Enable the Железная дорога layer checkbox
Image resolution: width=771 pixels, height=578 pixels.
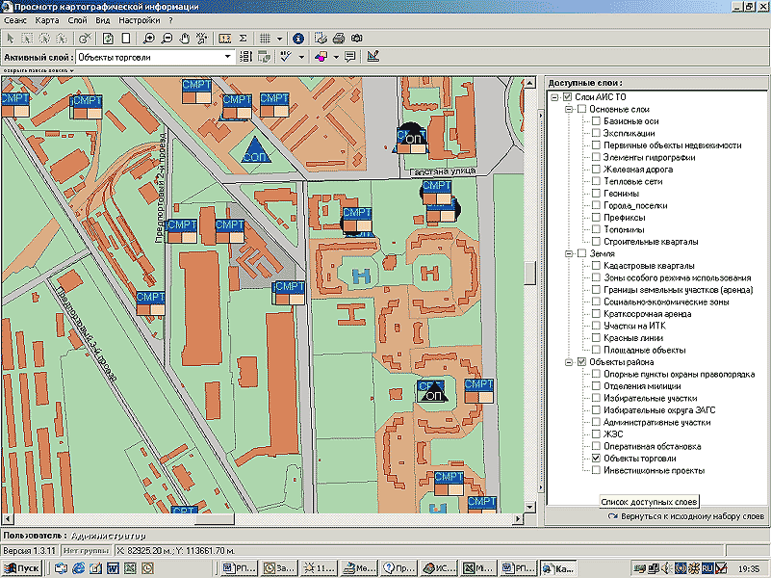tap(597, 170)
